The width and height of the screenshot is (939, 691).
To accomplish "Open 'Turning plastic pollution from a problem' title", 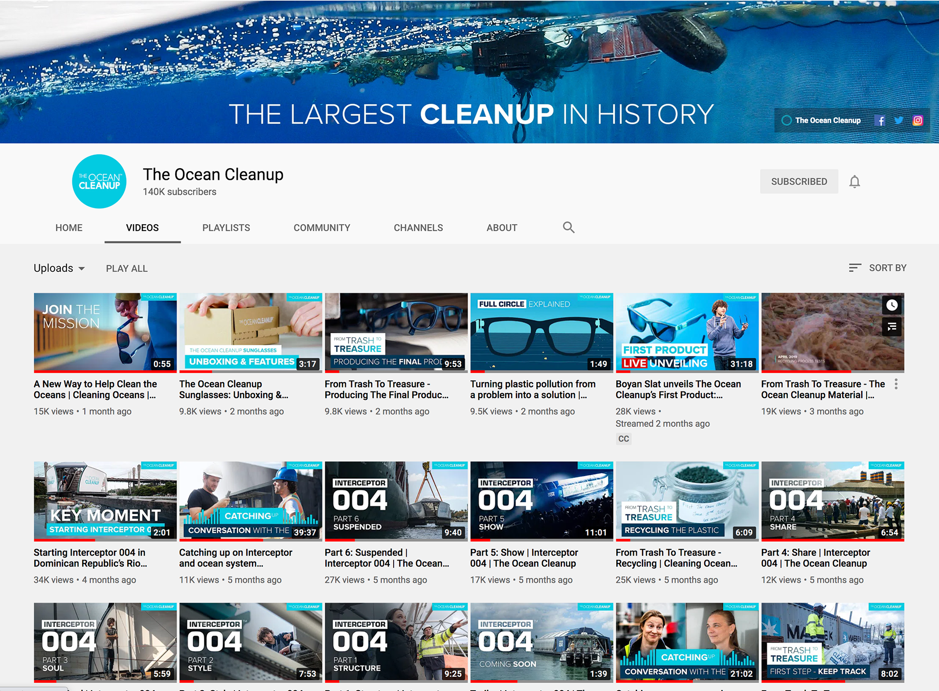I will point(533,389).
